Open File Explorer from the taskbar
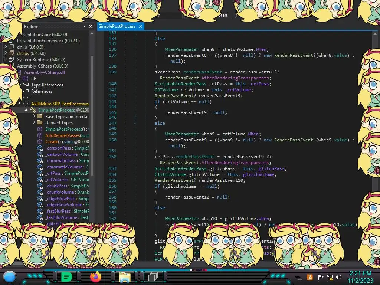The width and height of the screenshot is (380, 285). point(125,277)
